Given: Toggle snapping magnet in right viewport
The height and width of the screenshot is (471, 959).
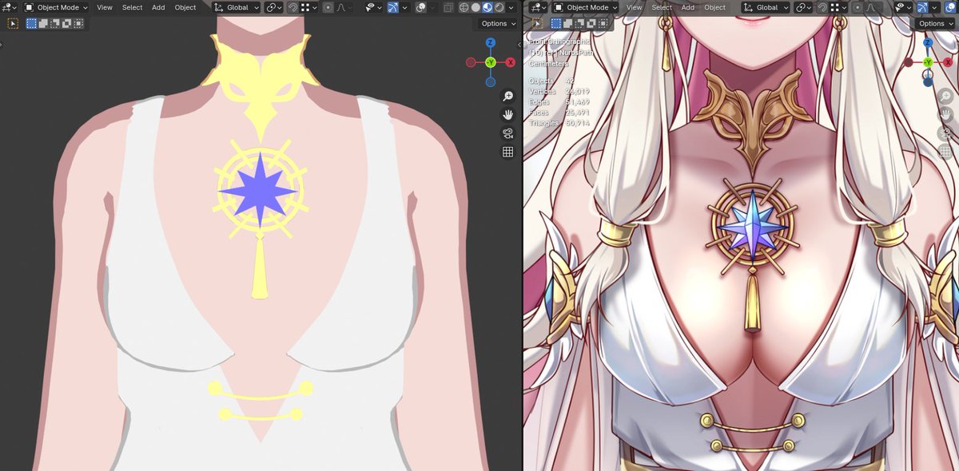Looking at the screenshot, I should click(822, 7).
